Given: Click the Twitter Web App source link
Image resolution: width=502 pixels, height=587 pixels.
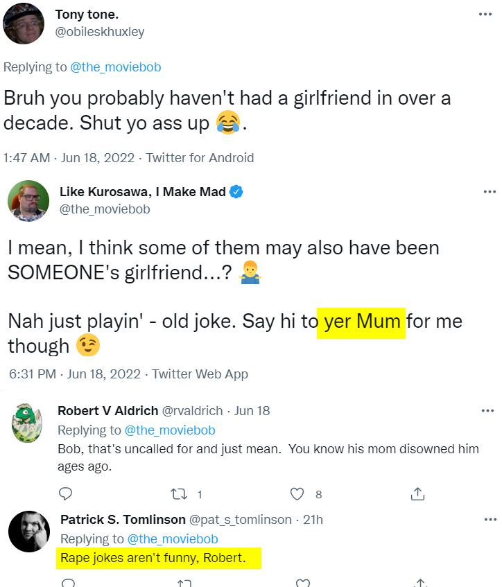Looking at the screenshot, I should pyautogui.click(x=200, y=374).
